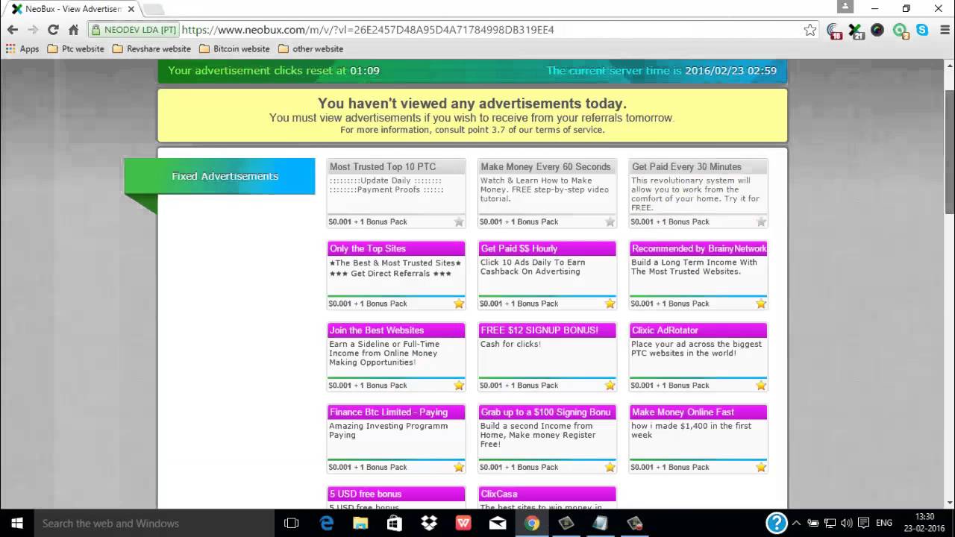This screenshot has height=537, width=955.
Task: Toggle star on 'Make Money Online Fast' ad
Action: pyautogui.click(x=761, y=468)
